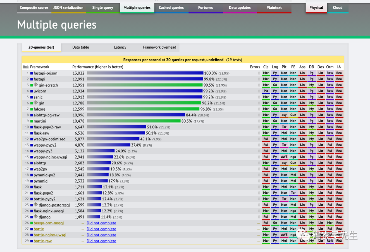Switch to Data updates tab

(x=240, y=8)
